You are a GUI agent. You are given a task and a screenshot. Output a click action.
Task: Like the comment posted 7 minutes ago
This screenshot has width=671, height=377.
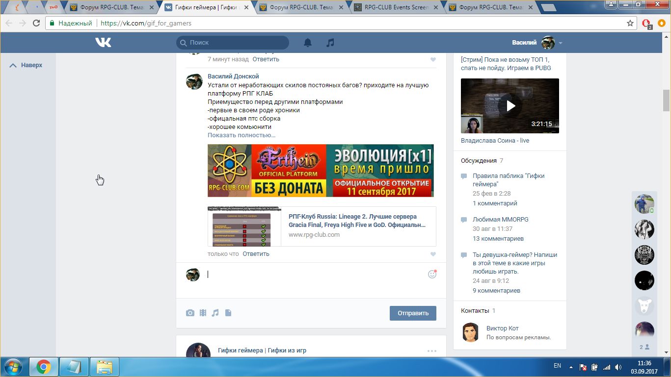pyautogui.click(x=433, y=59)
